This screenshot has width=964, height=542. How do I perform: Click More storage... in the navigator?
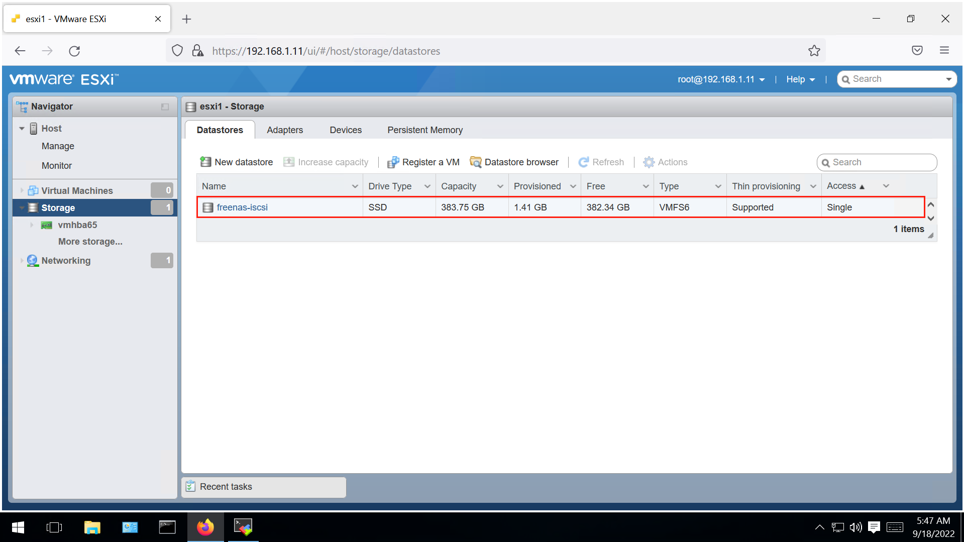pos(90,241)
